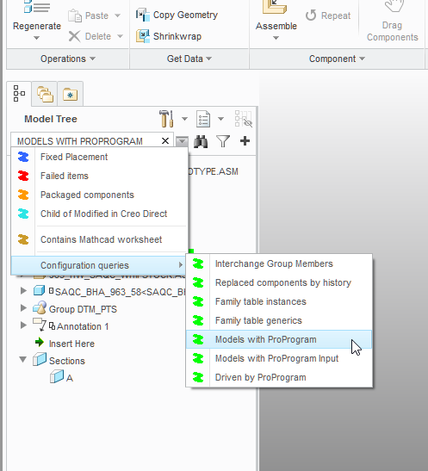This screenshot has width=428, height=471.
Task: Open the Regenerate dropdown arrow
Action: [x=36, y=38]
